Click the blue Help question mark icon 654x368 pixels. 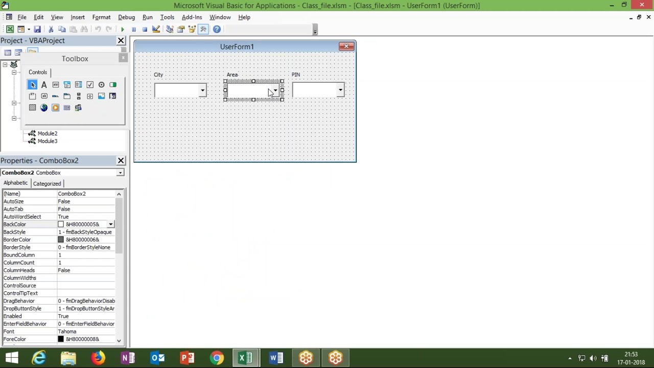[217, 29]
